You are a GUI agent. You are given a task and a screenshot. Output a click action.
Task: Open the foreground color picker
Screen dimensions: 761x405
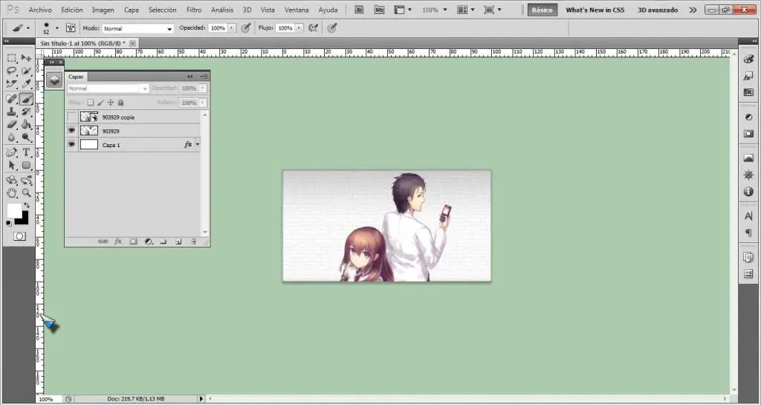point(13,210)
